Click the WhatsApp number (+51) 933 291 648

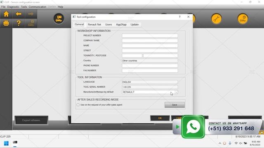[231, 129]
